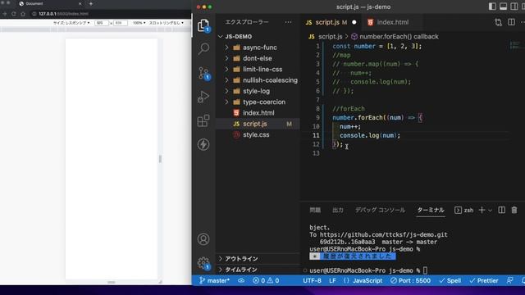Select zsh terminal shell label
Image resolution: width=525 pixels, height=295 pixels.
point(464,210)
